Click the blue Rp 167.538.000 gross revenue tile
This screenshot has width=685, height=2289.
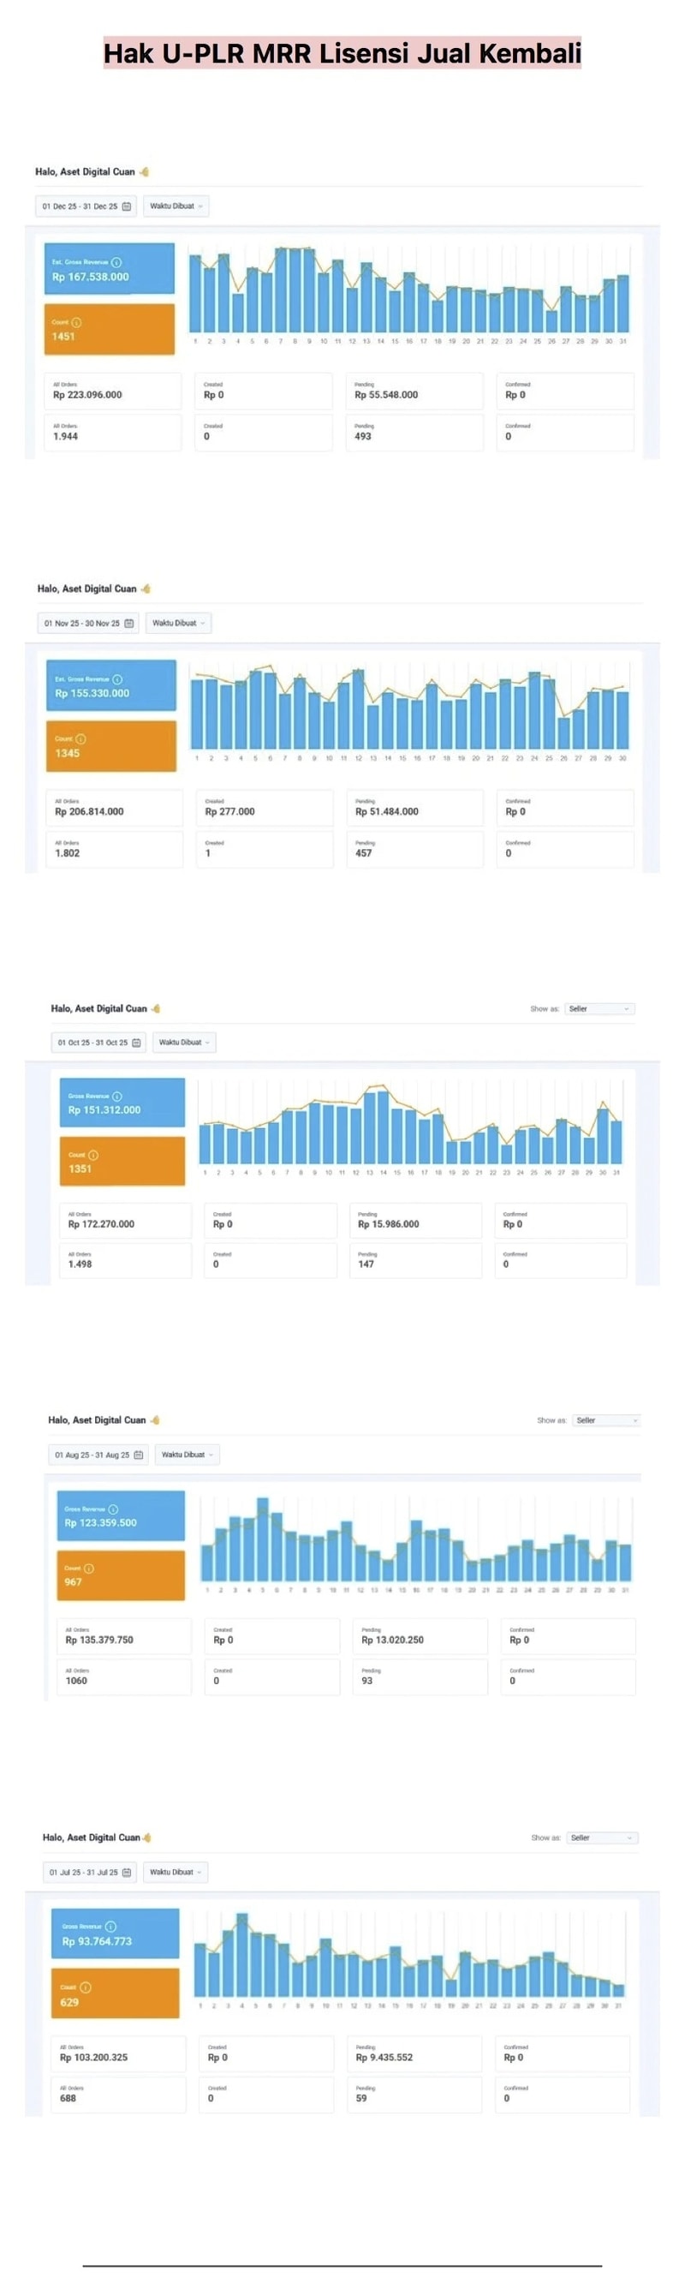pyautogui.click(x=110, y=270)
